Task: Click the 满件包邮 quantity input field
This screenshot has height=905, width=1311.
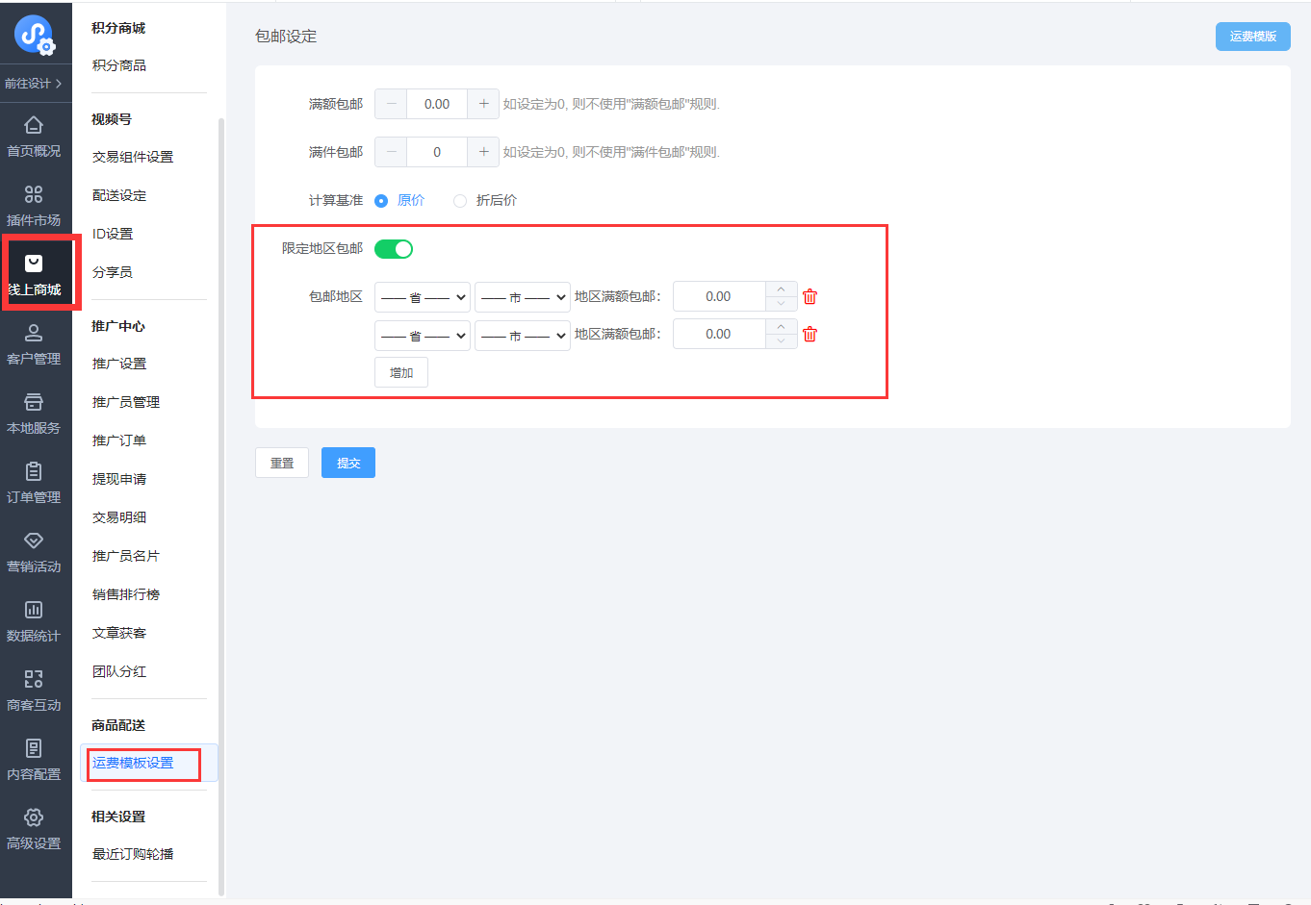Action: click(437, 152)
